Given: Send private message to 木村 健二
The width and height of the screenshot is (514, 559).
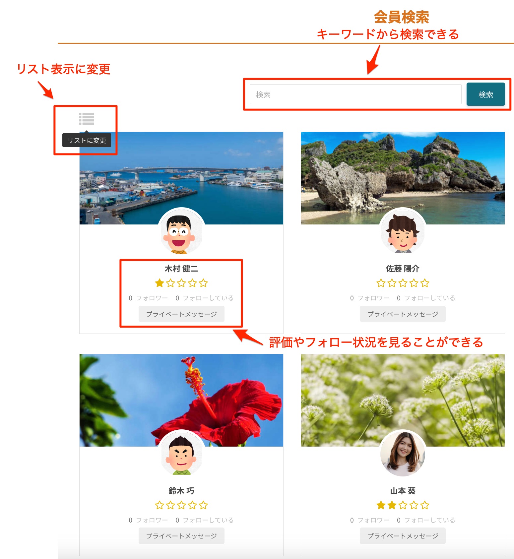Looking at the screenshot, I should coord(181,314).
